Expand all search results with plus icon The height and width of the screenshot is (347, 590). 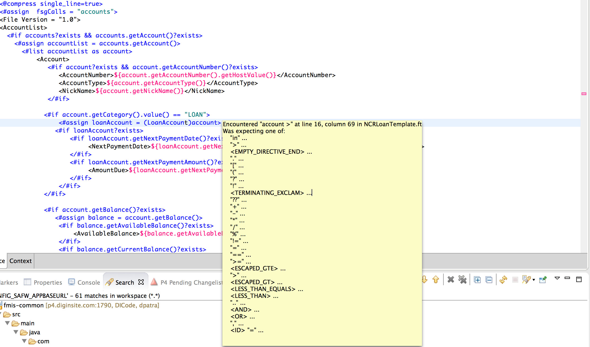point(477,280)
